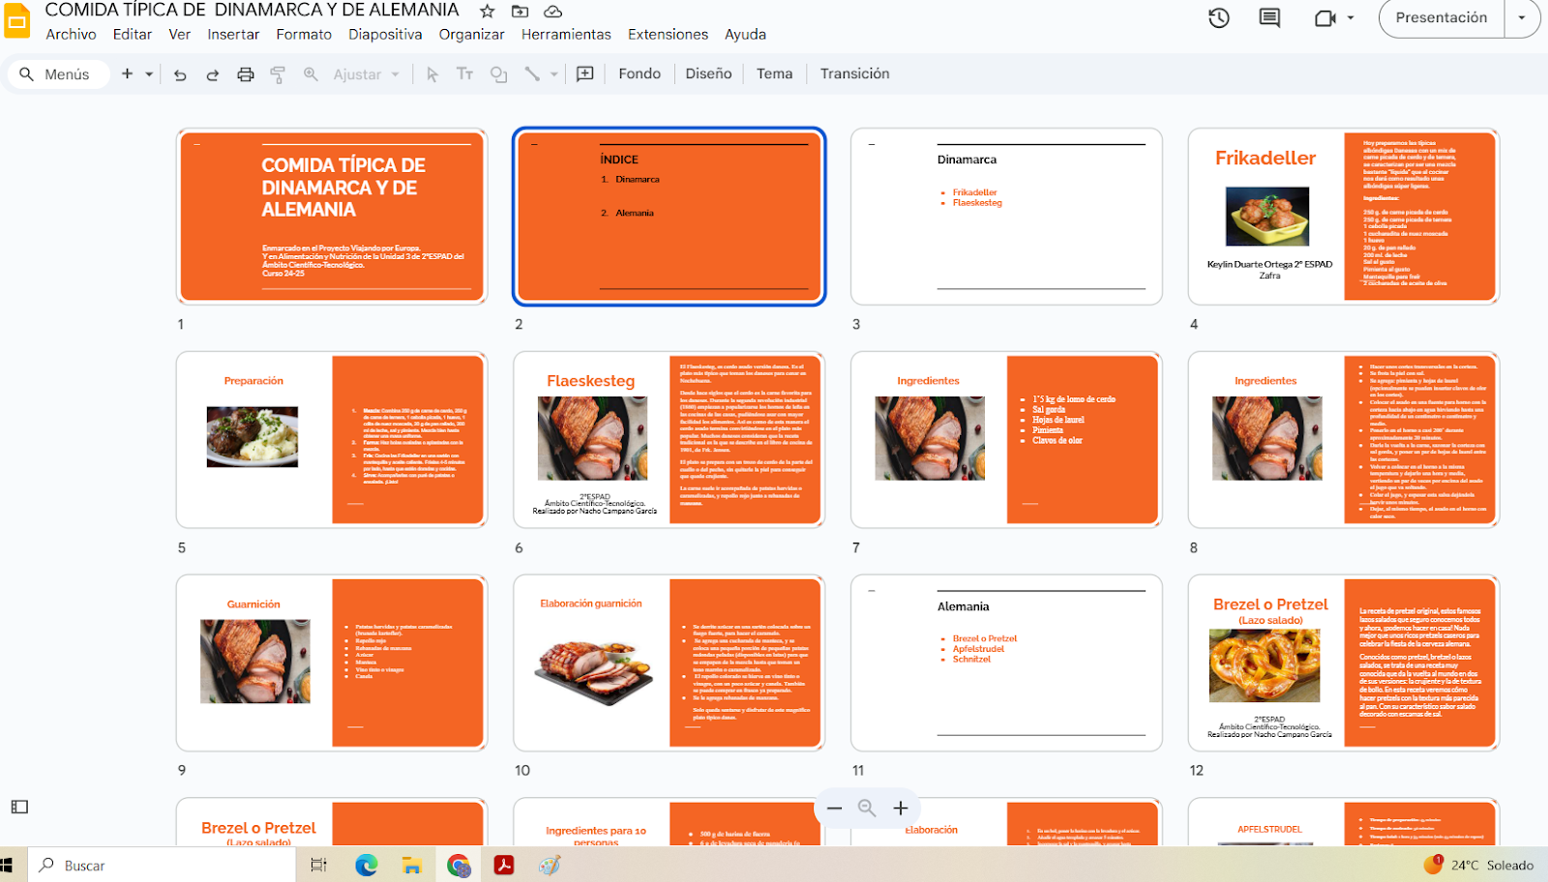Image resolution: width=1548 pixels, height=882 pixels.
Task: Expand the video call dropdown arrow
Action: point(1351,17)
